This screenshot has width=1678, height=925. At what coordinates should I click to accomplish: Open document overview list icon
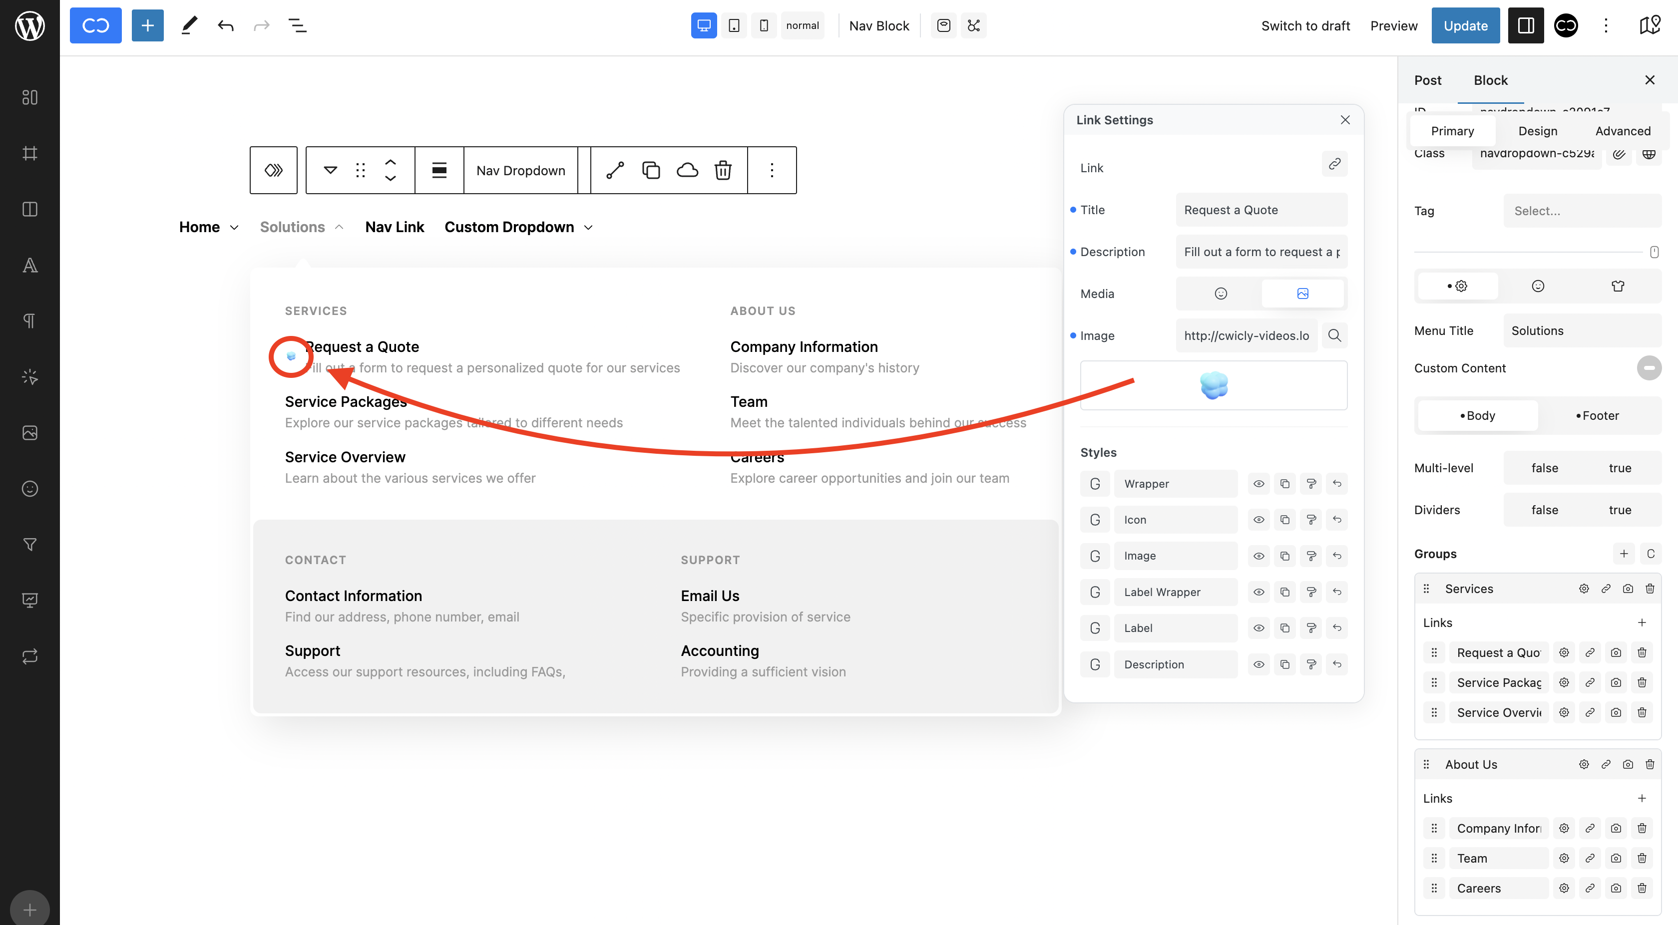click(x=297, y=26)
